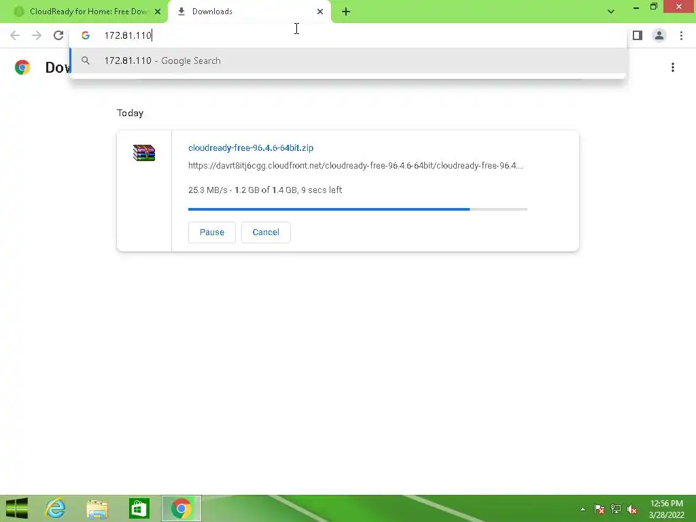696x522 pixels.
Task: Close the CloudReady for Home tab
Action: 158,12
